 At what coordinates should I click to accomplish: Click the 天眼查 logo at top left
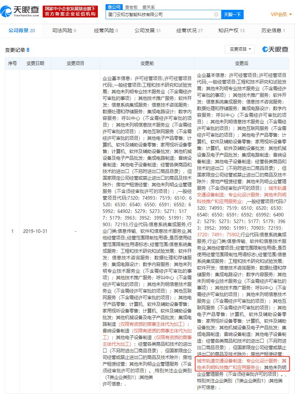19,10
